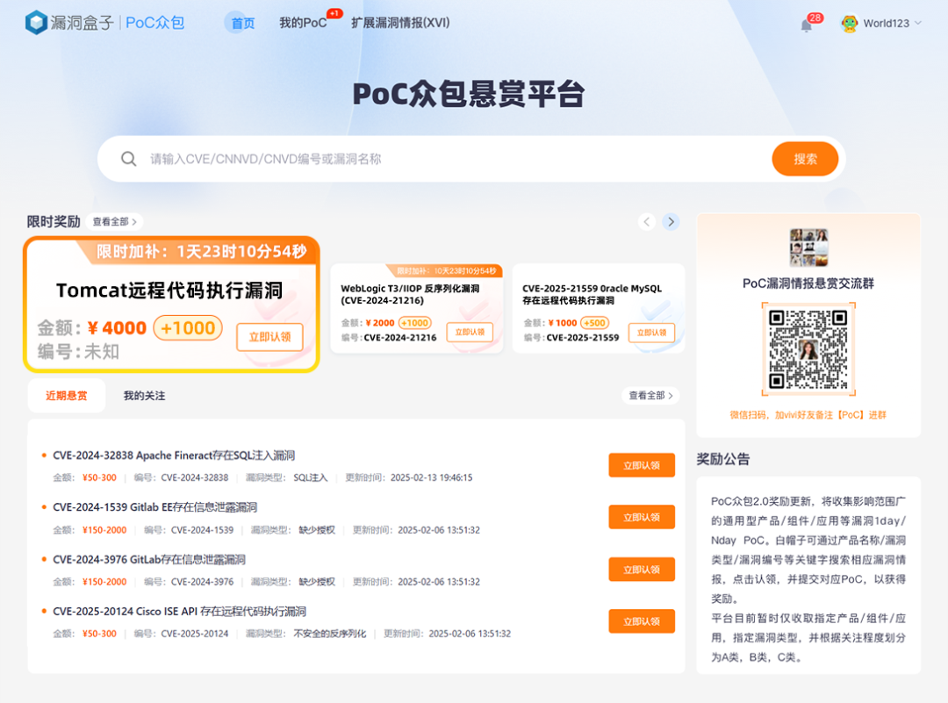The height and width of the screenshot is (703, 948).
Task: Click the +500 bonus badge on MySQL card
Action: pos(595,323)
